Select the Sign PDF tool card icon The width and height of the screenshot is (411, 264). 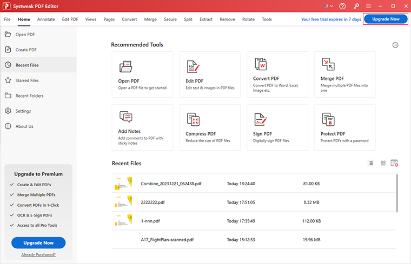pyautogui.click(x=261, y=119)
